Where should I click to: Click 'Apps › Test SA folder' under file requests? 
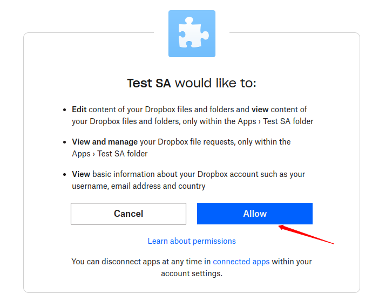click(110, 154)
